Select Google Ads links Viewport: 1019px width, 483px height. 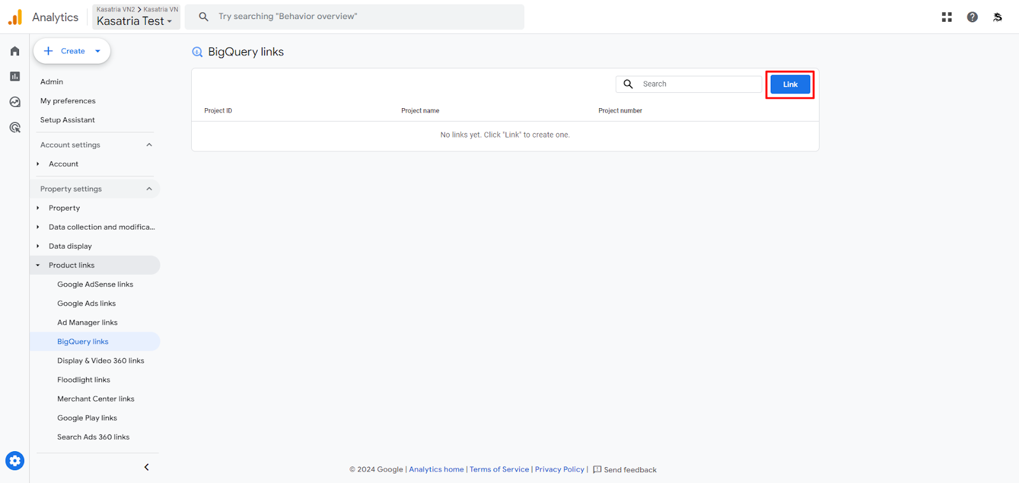[87, 304]
